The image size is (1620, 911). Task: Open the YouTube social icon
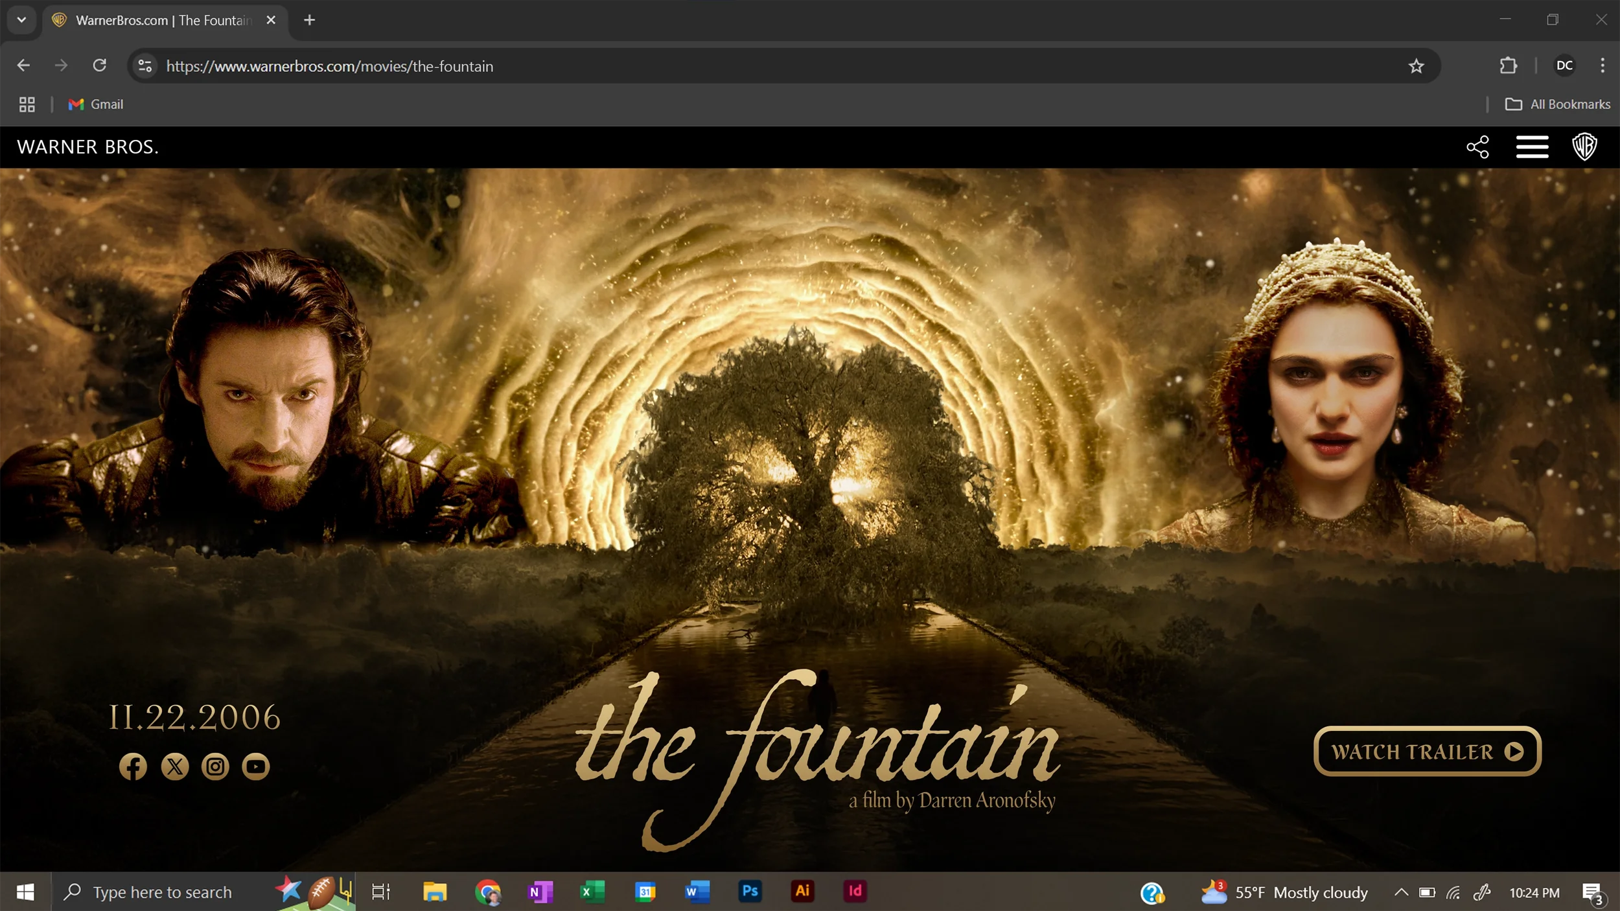(256, 767)
